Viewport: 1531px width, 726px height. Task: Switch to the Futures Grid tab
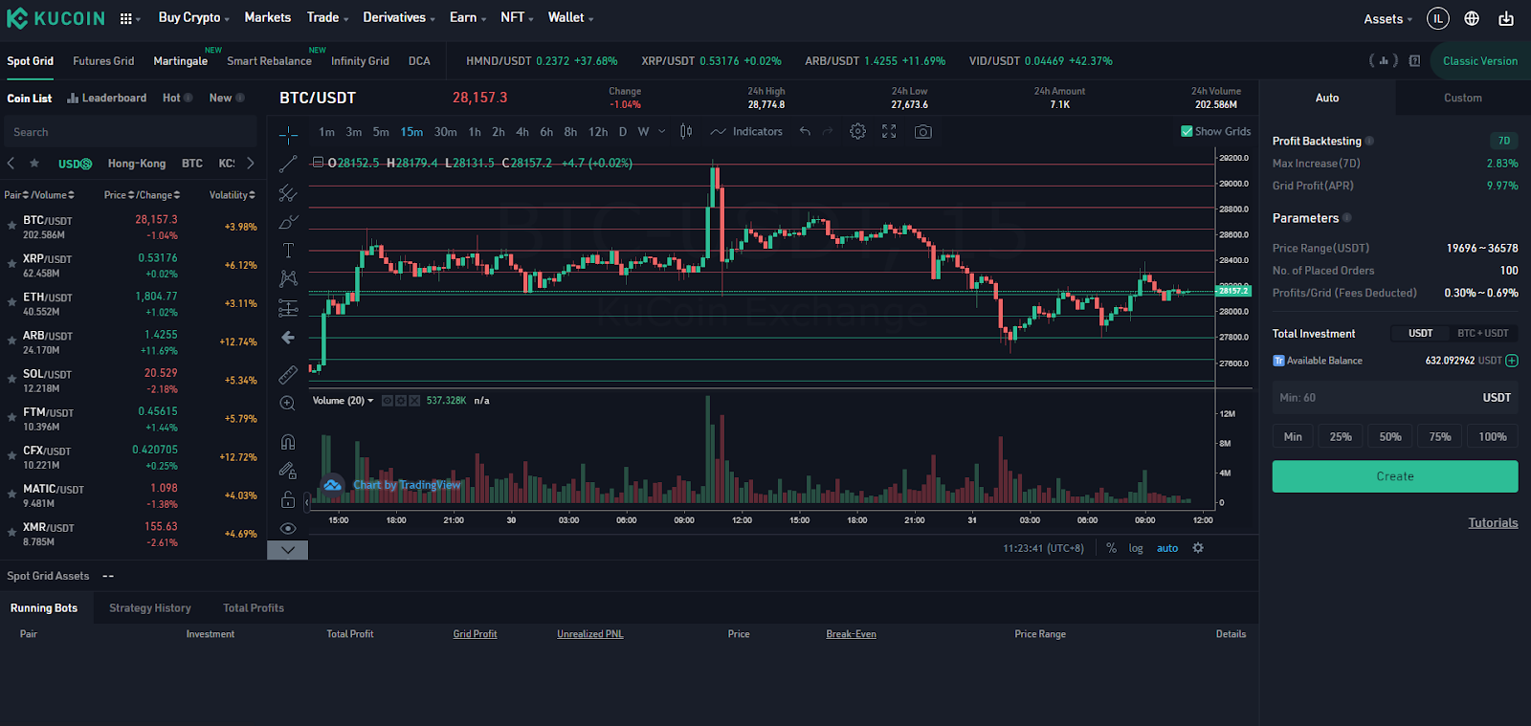(x=103, y=61)
